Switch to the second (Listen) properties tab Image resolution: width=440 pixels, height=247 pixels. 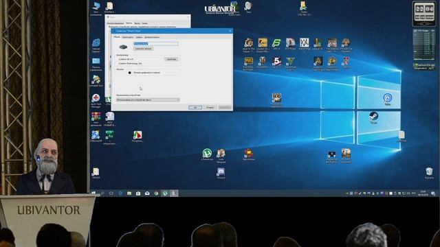click(x=128, y=37)
